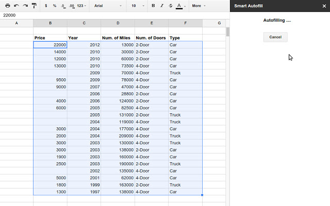Select the miles cell containing 73500
The width and height of the screenshot is (330, 206).
click(118, 66)
